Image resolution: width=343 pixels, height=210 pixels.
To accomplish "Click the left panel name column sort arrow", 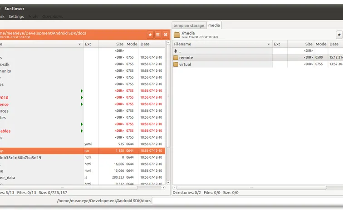I will 80,44.
